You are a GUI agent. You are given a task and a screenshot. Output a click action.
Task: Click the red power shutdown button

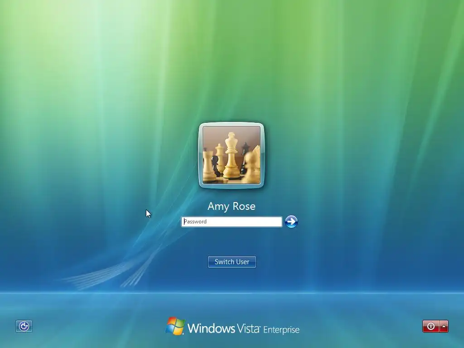(x=431, y=326)
